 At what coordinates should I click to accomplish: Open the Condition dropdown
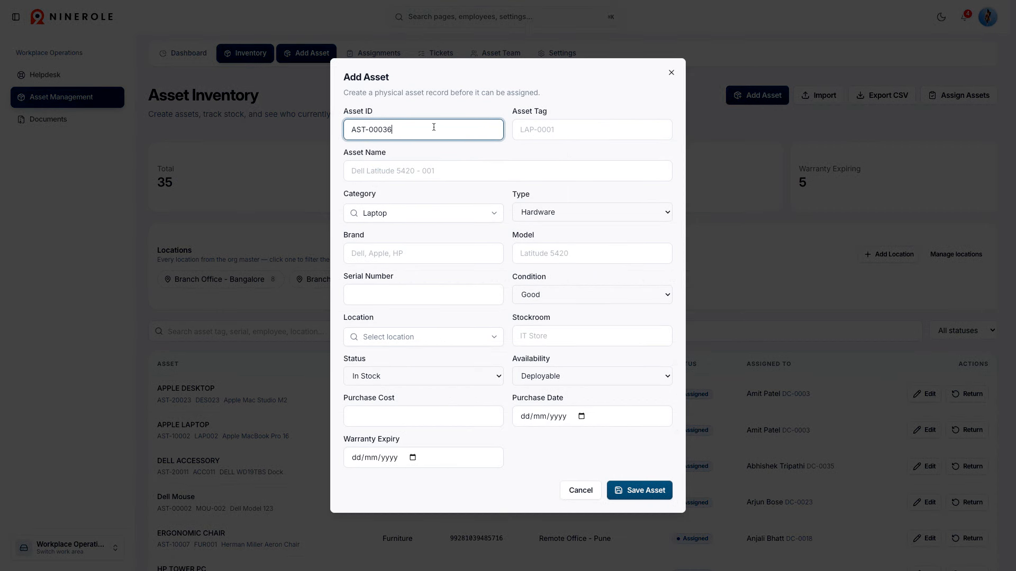(x=592, y=294)
